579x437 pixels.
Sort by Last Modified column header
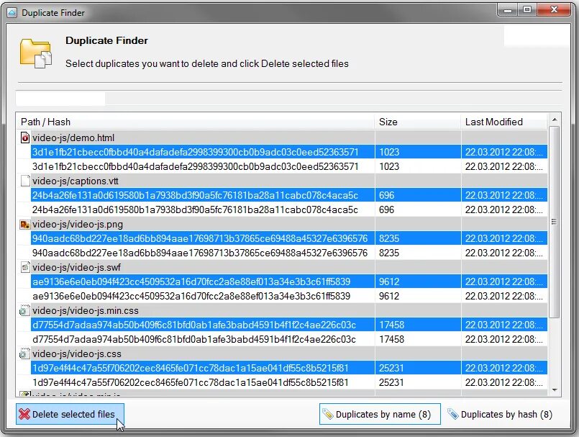tap(504, 122)
